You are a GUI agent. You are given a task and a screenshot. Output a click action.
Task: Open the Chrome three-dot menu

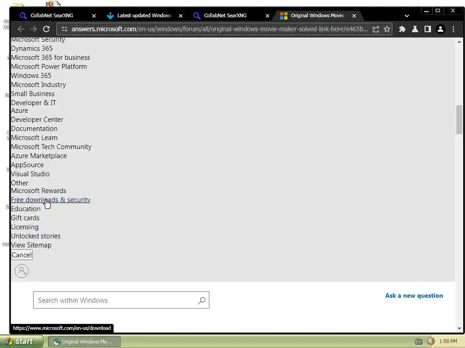[453, 29]
